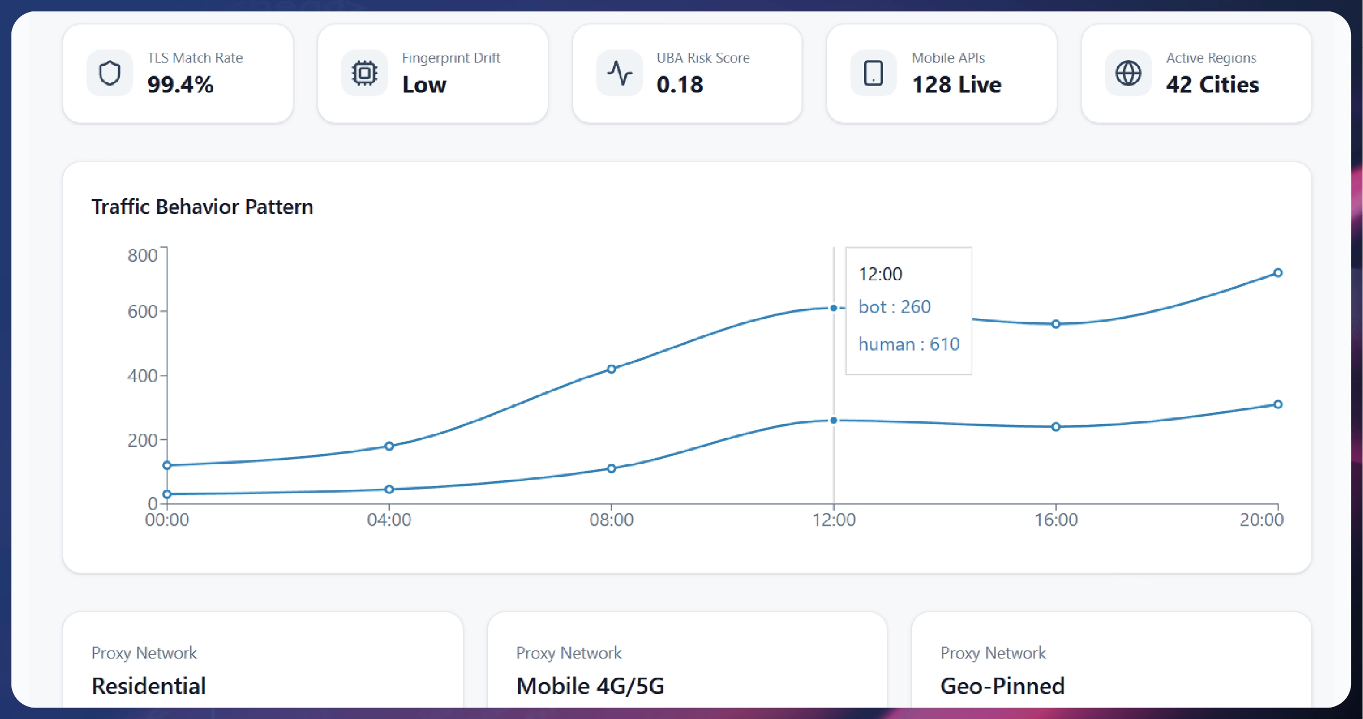Click the pulse waveform icon on UBA Risk Score

tap(620, 72)
